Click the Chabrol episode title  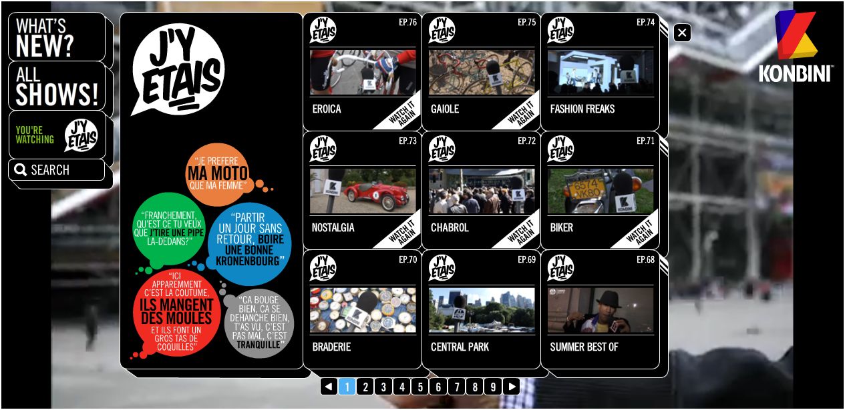point(450,227)
